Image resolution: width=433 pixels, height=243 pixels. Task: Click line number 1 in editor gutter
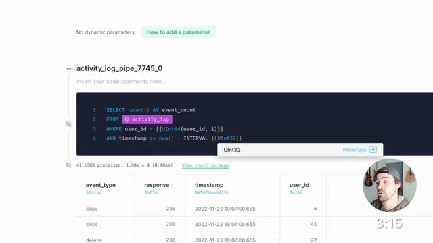tap(94, 110)
